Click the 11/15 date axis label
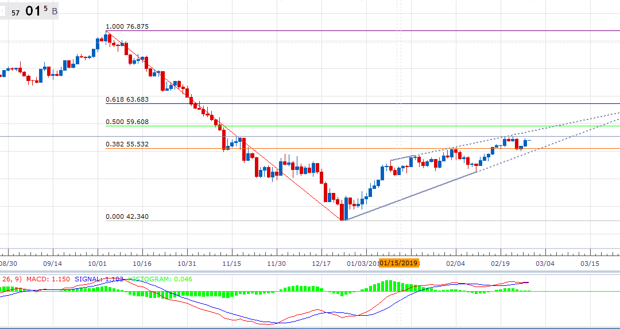The image size is (620, 329). click(x=231, y=263)
